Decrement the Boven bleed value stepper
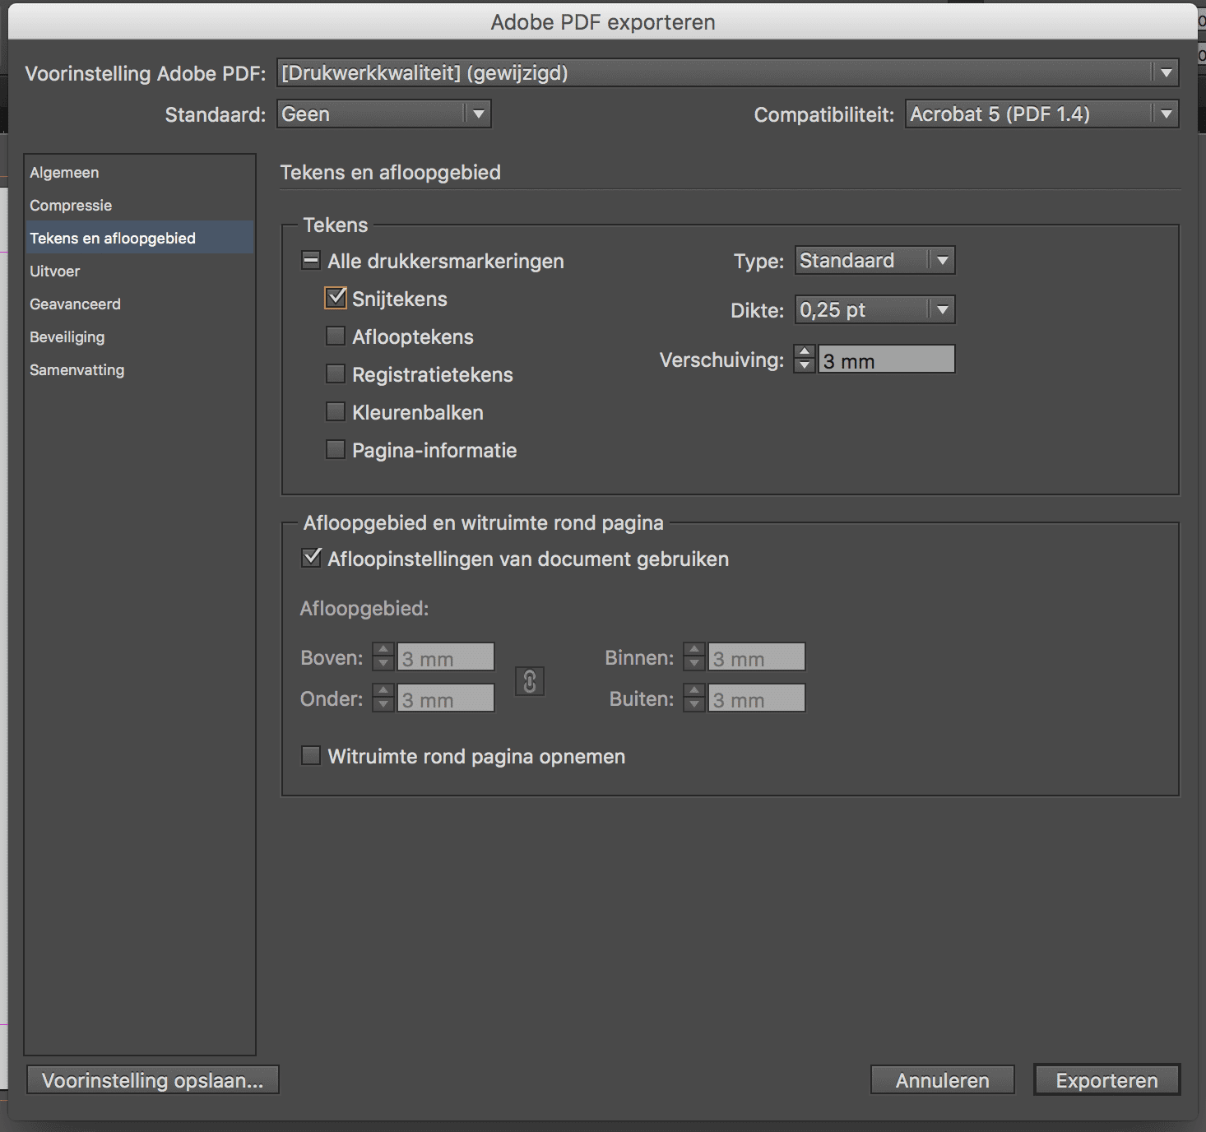This screenshot has width=1206, height=1132. coord(383,665)
